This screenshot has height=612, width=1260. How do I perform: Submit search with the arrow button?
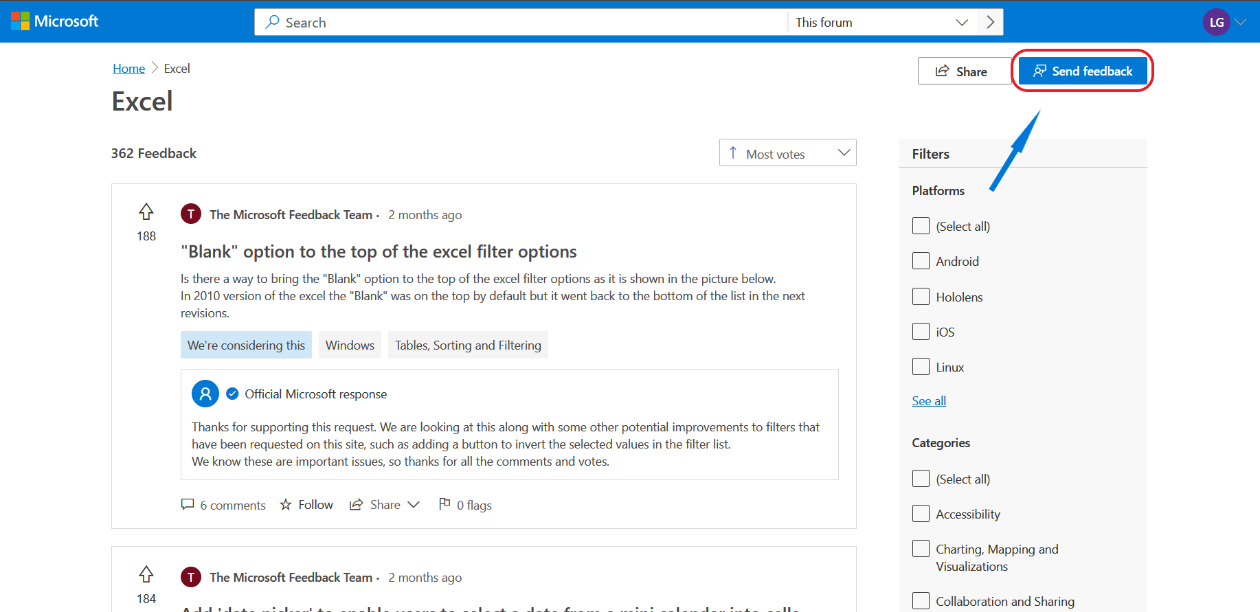click(x=990, y=22)
